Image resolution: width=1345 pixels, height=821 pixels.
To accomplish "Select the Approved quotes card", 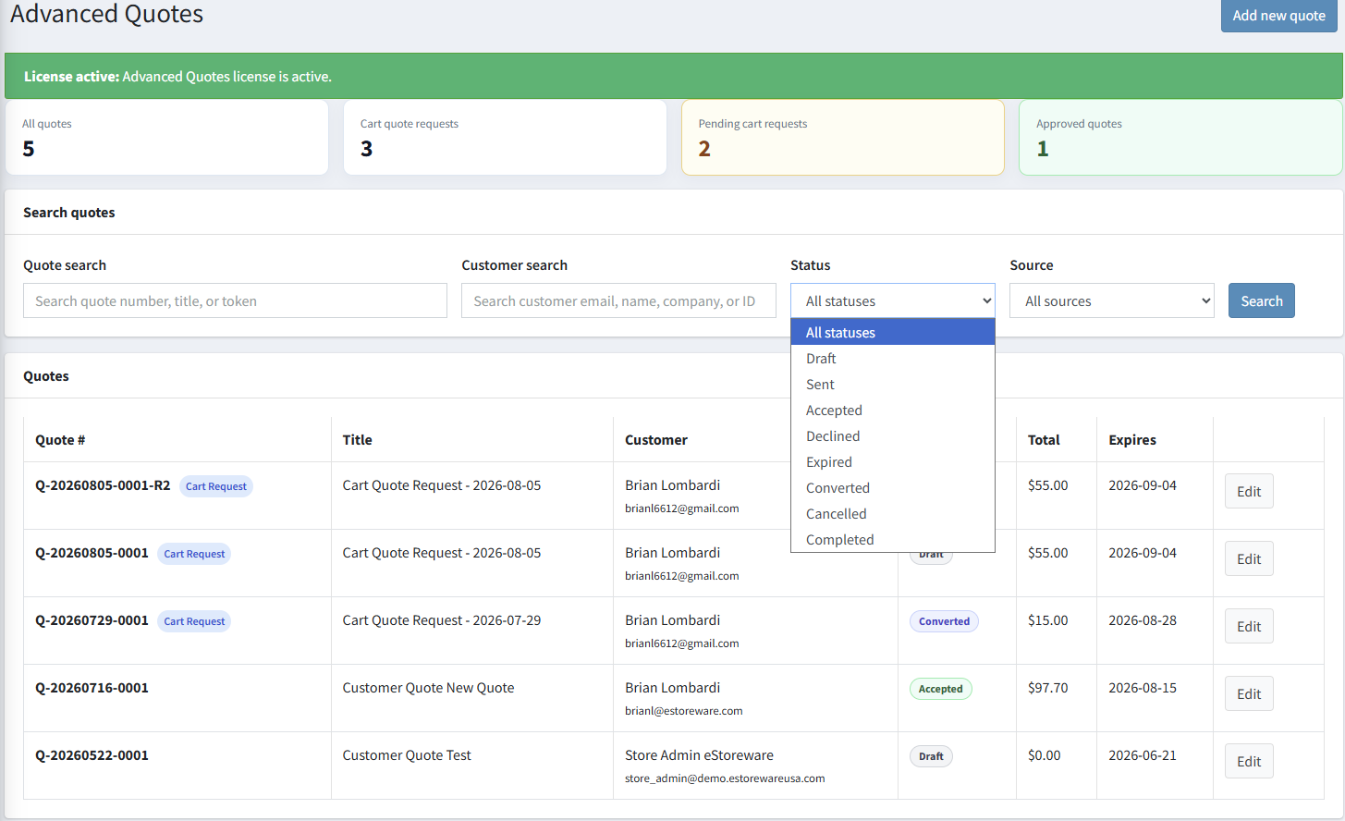I will [x=1180, y=138].
